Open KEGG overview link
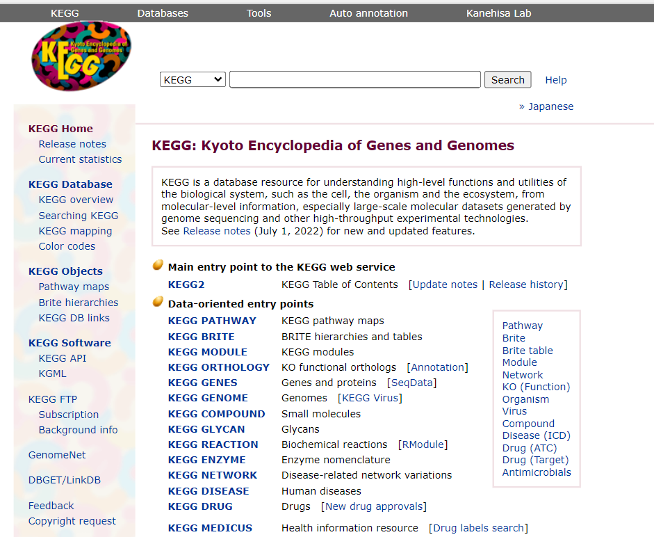 [76, 200]
